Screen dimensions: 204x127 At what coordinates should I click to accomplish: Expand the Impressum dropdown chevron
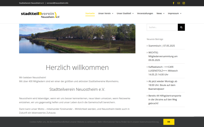click(x=181, y=14)
